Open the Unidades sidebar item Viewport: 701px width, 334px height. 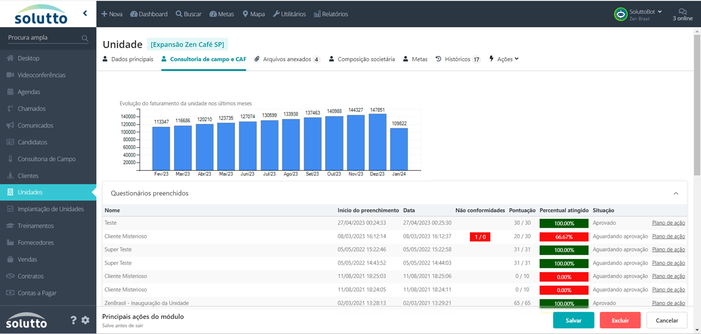click(48, 192)
